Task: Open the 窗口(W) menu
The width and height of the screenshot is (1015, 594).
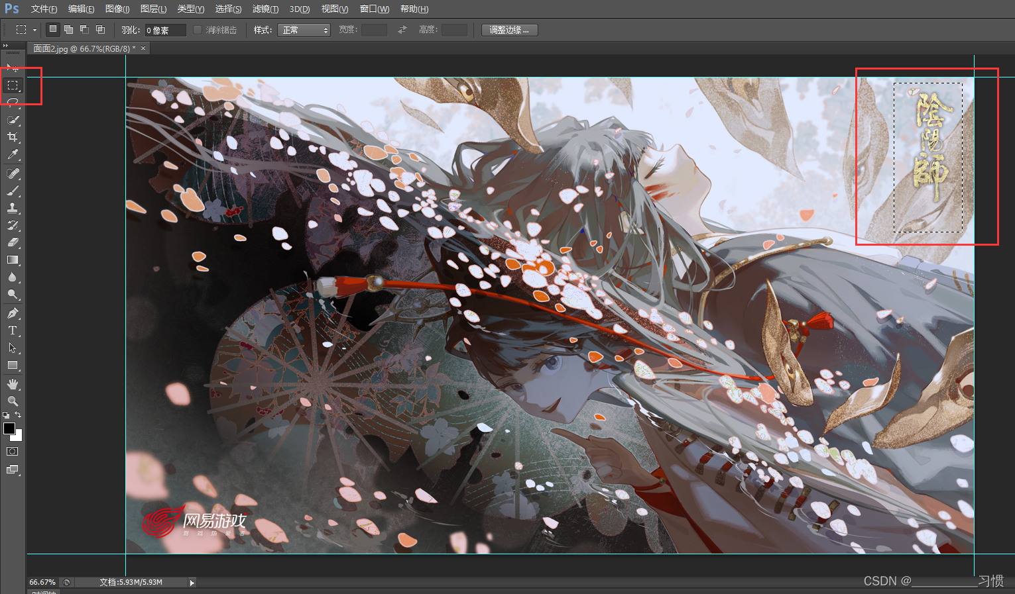Action: (x=375, y=9)
